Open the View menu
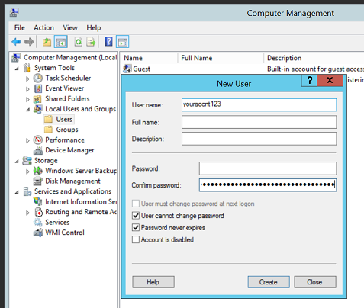Image resolution: width=364 pixels, height=308 pixels. point(70,27)
